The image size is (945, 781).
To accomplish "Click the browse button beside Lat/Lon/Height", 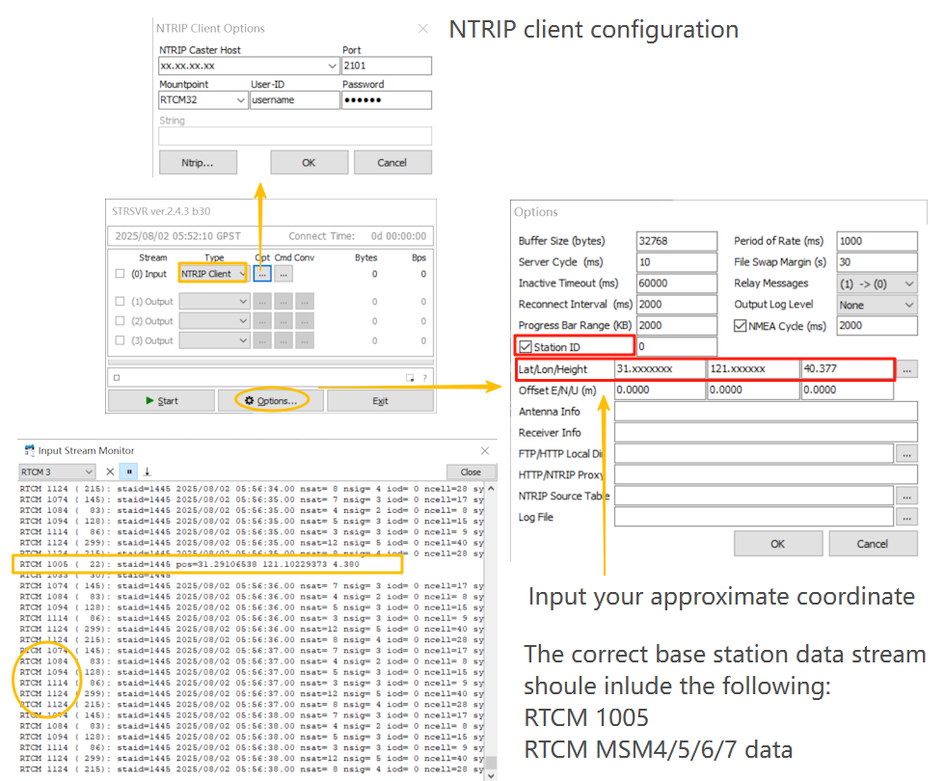I will pyautogui.click(x=907, y=369).
